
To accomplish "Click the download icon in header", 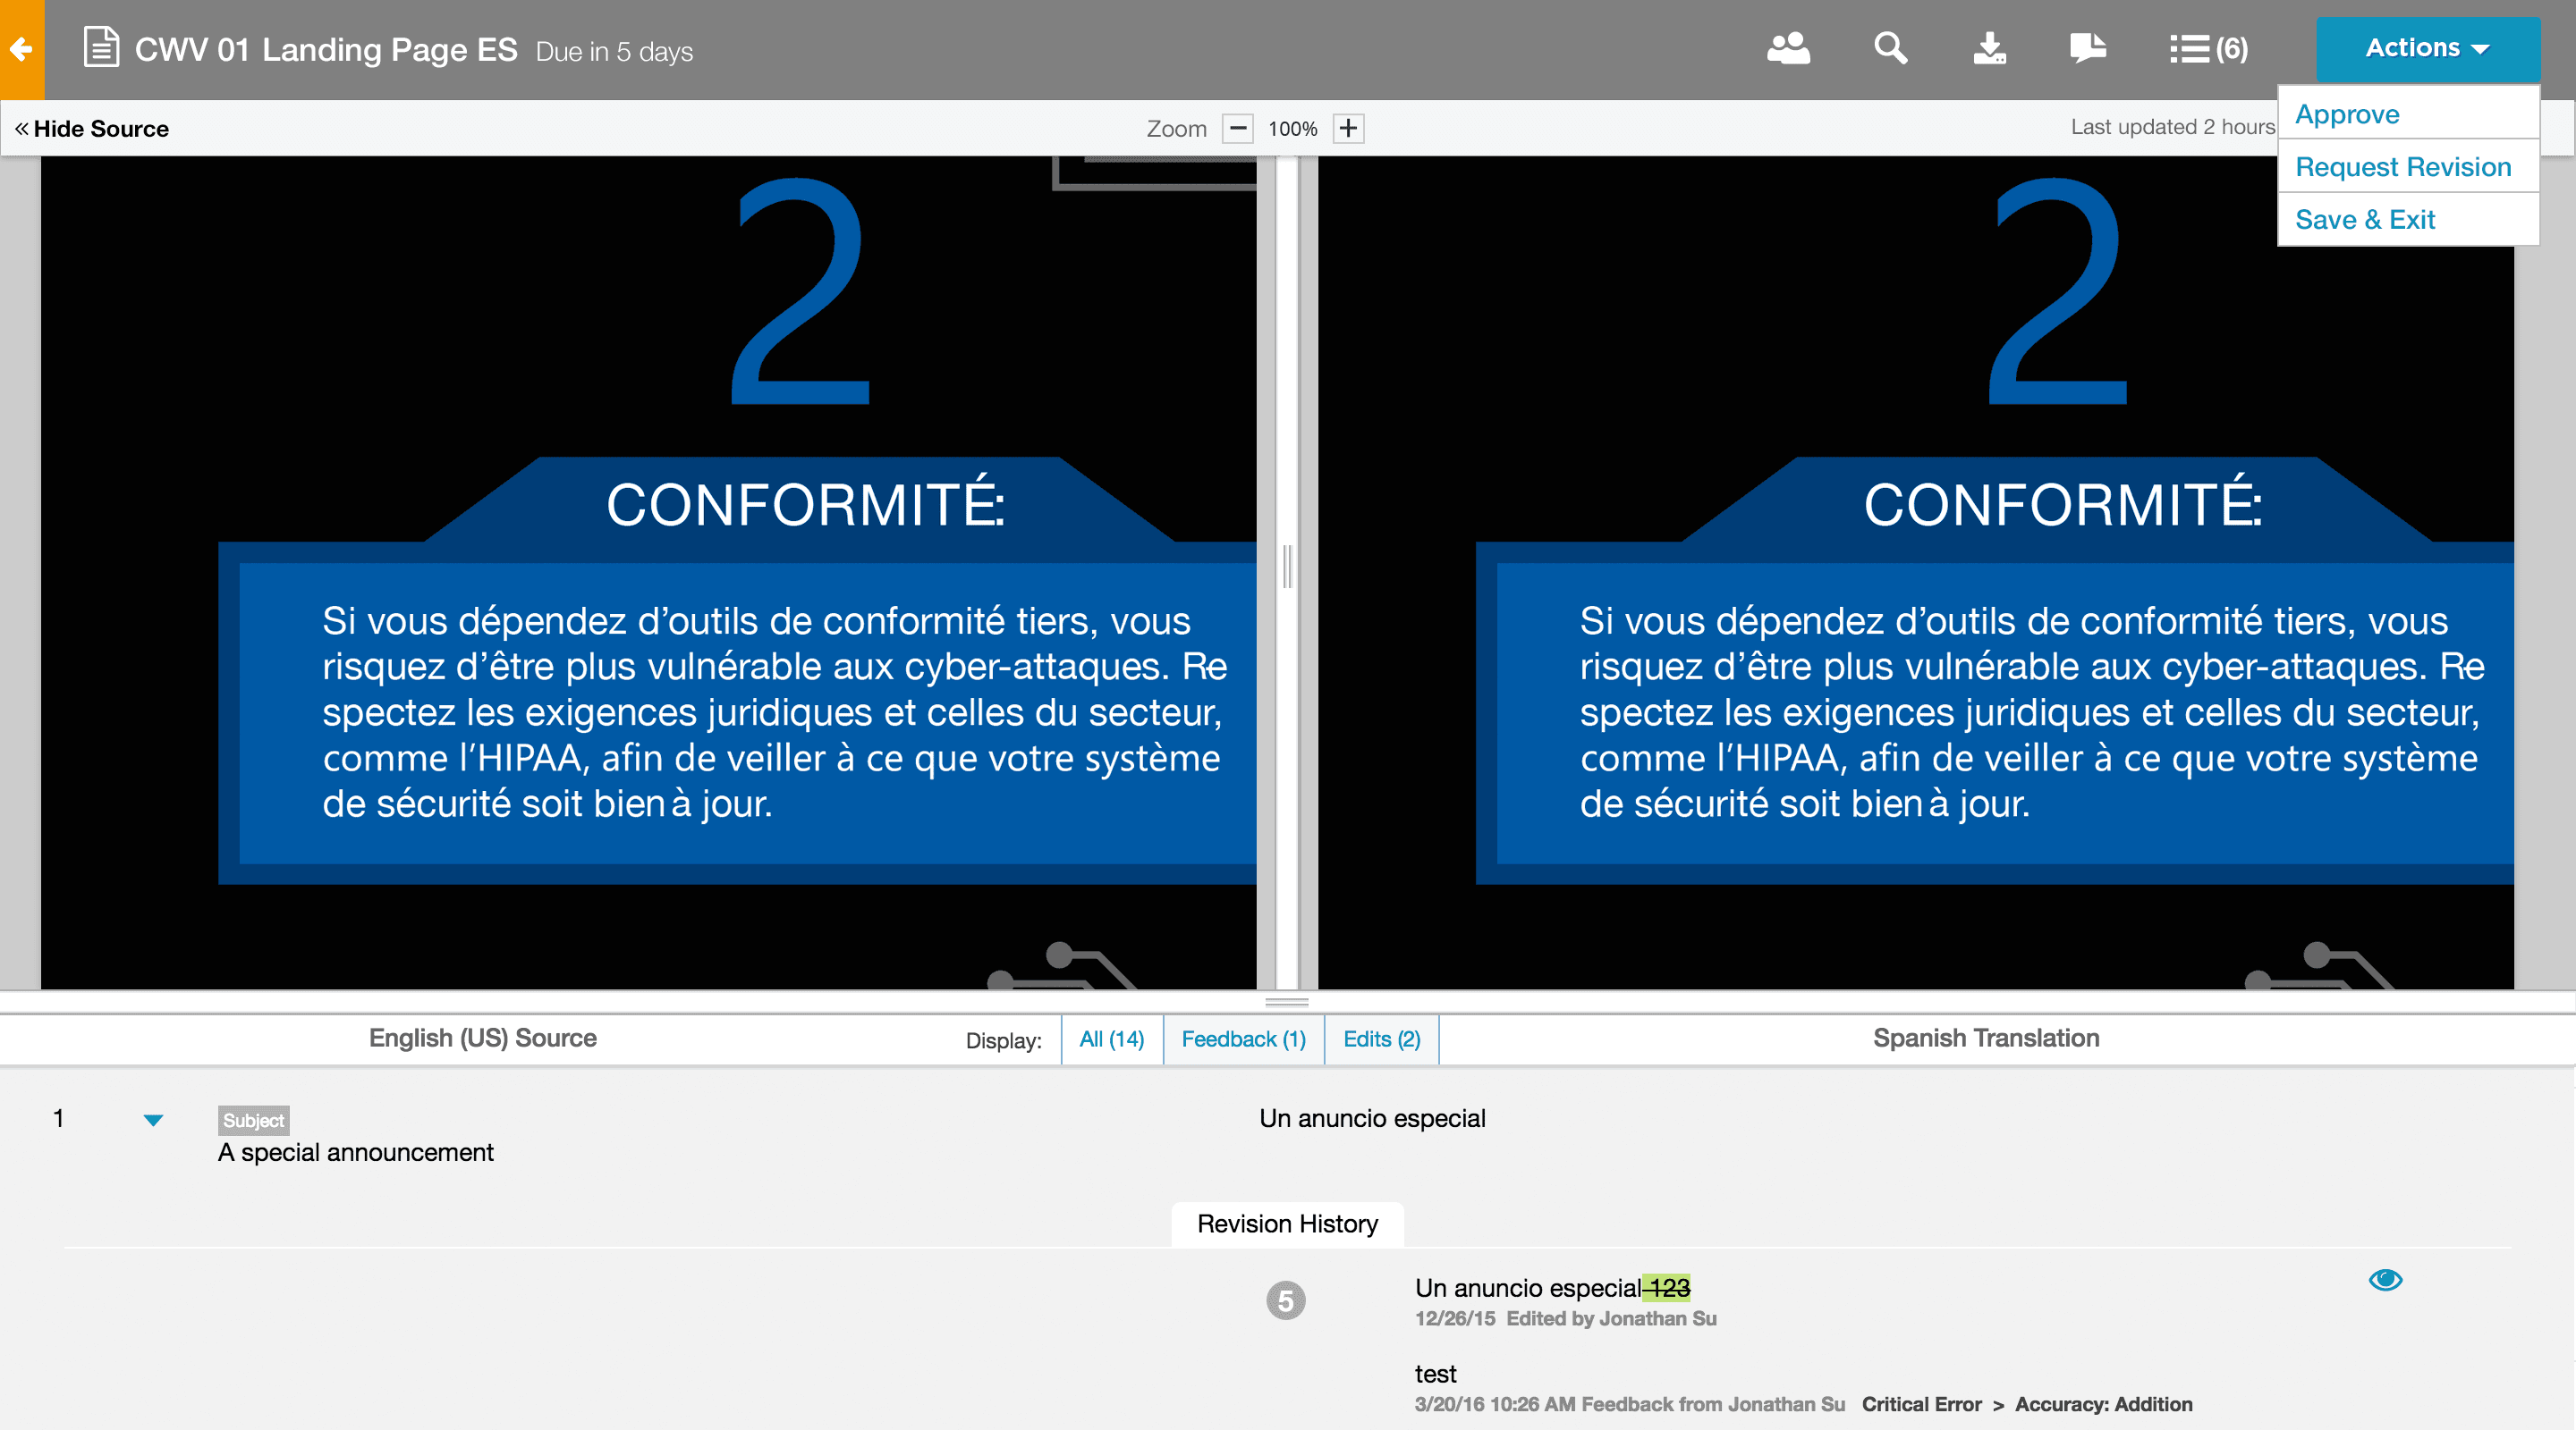I will tap(1989, 49).
